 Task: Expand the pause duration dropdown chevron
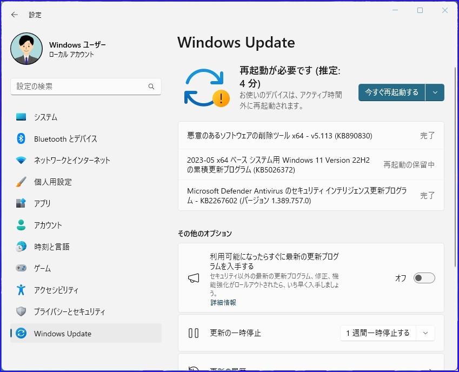point(425,333)
